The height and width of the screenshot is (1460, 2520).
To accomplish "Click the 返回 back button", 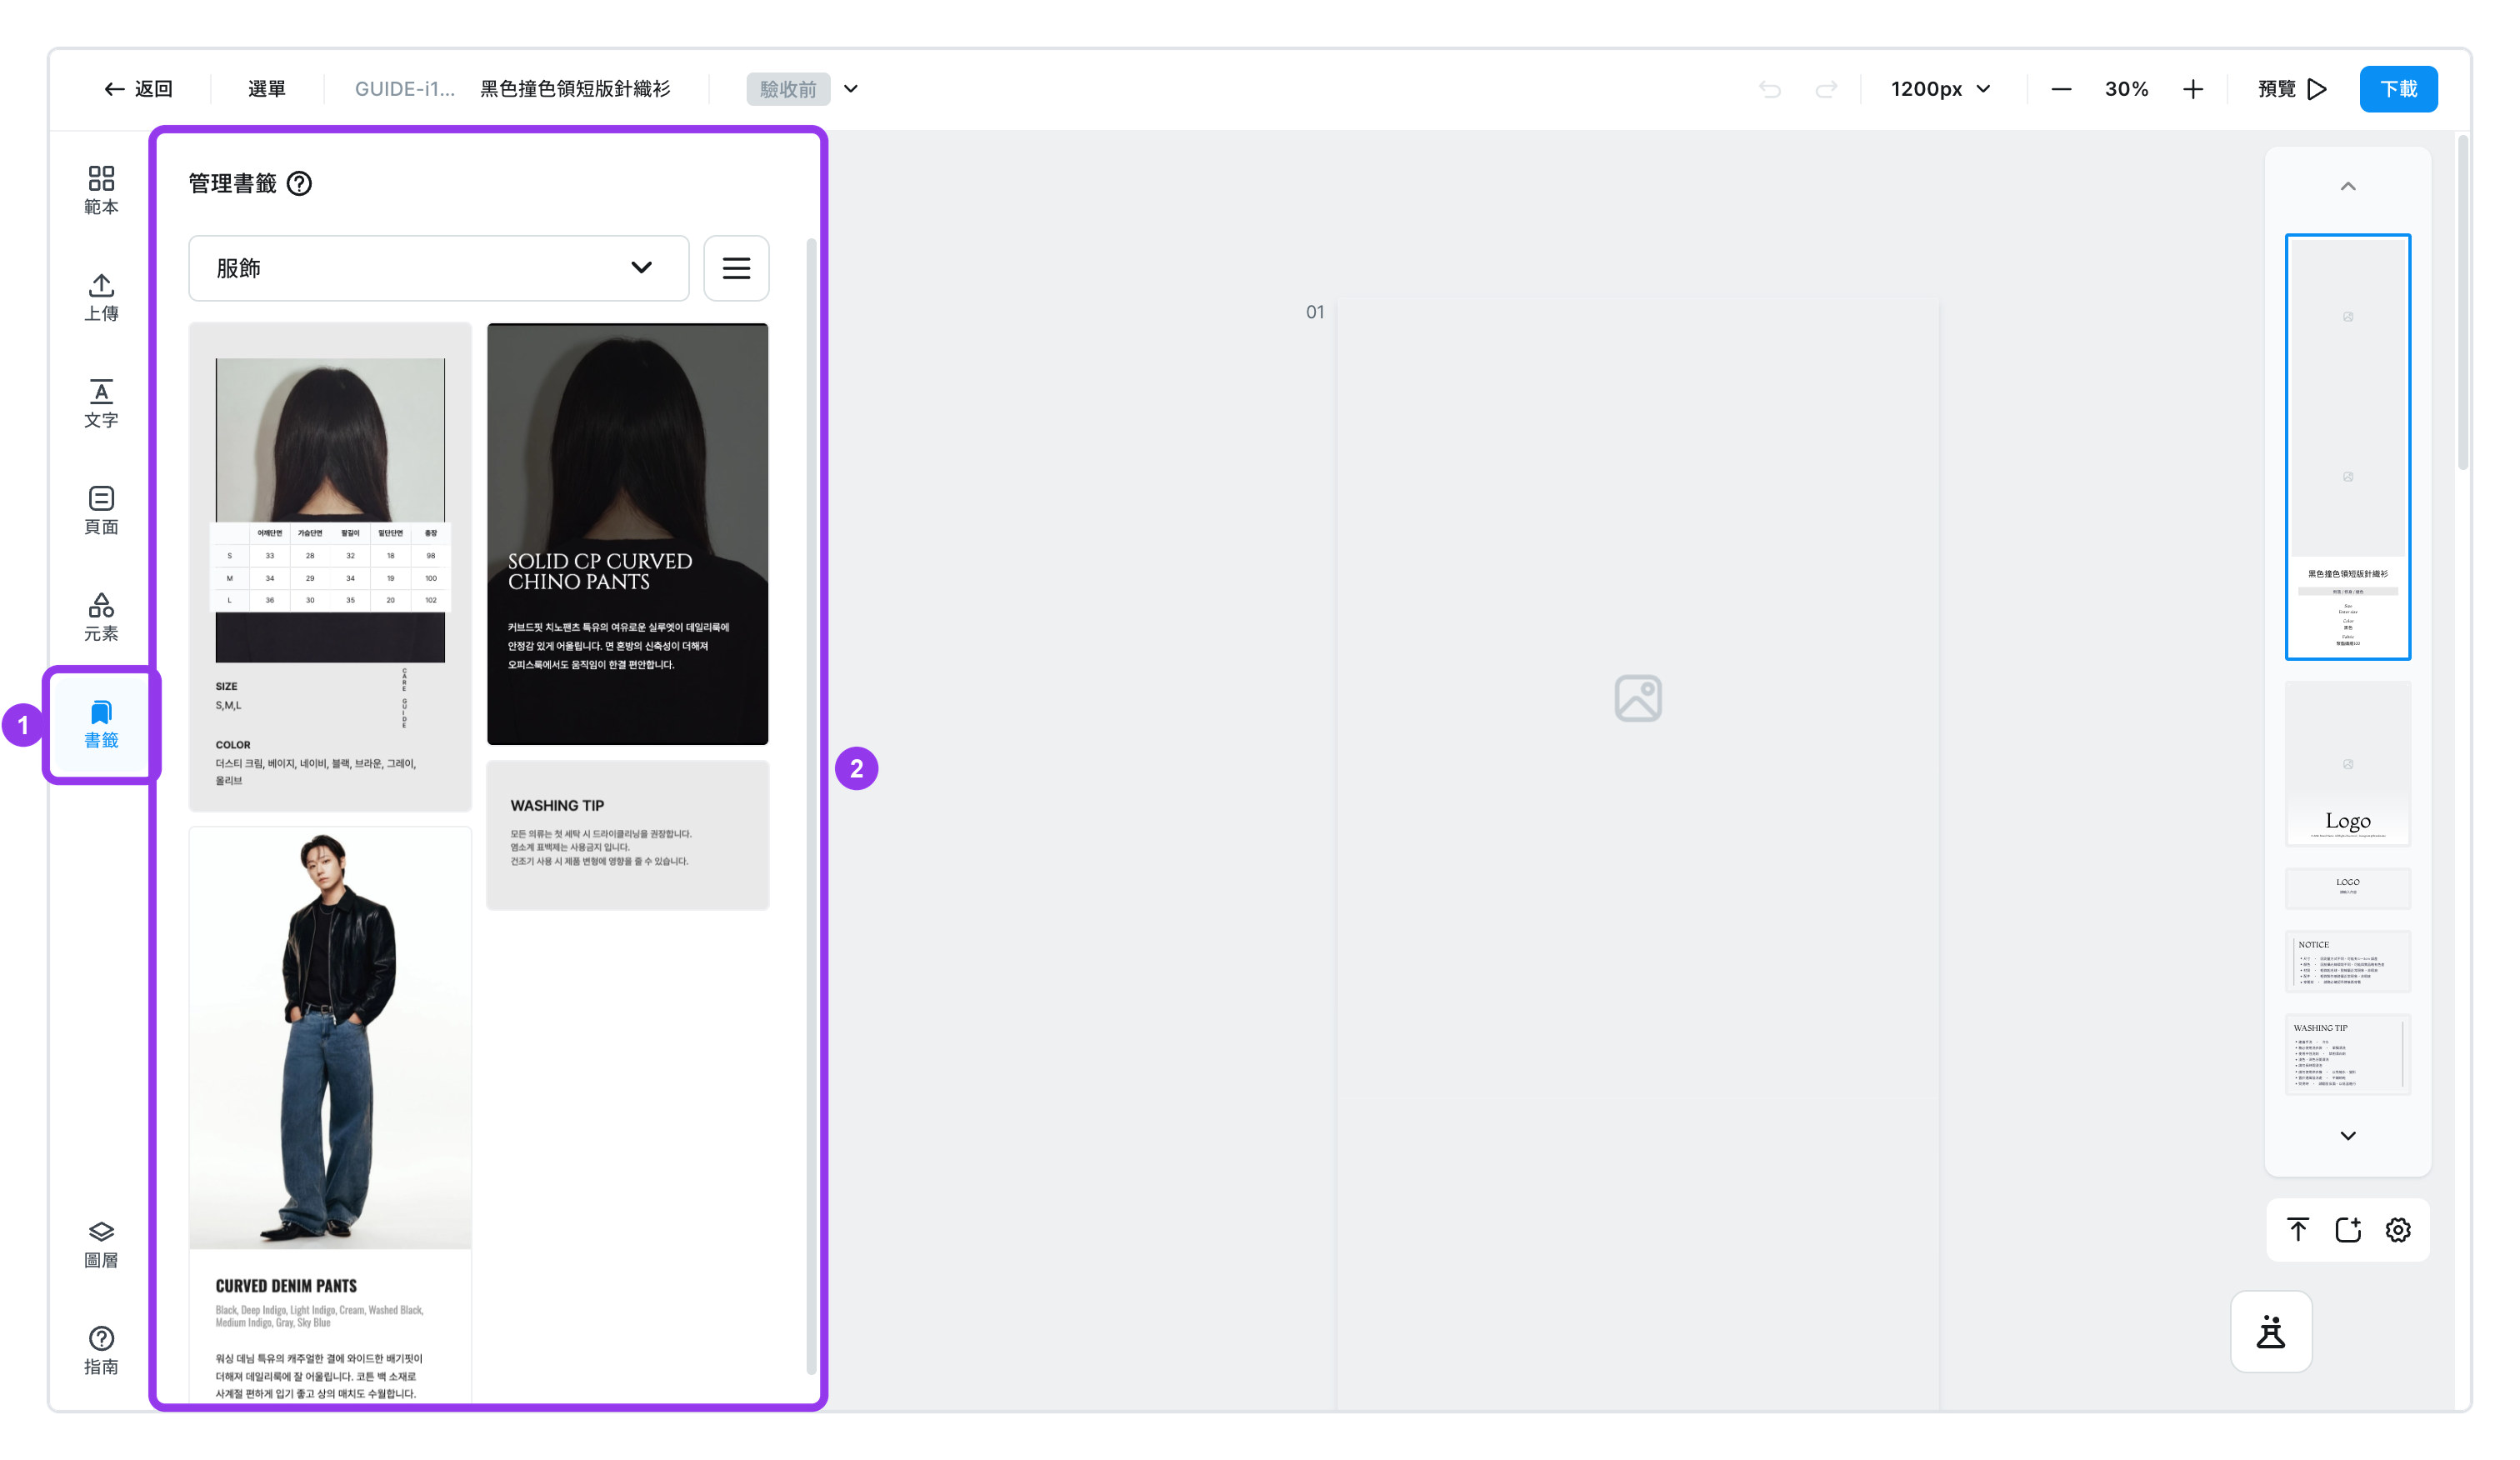I will coord(138,89).
